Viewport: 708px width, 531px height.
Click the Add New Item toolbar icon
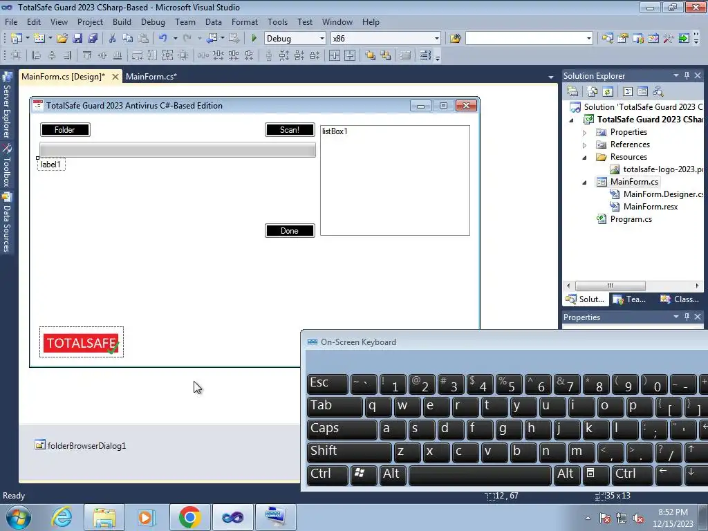click(x=39, y=39)
